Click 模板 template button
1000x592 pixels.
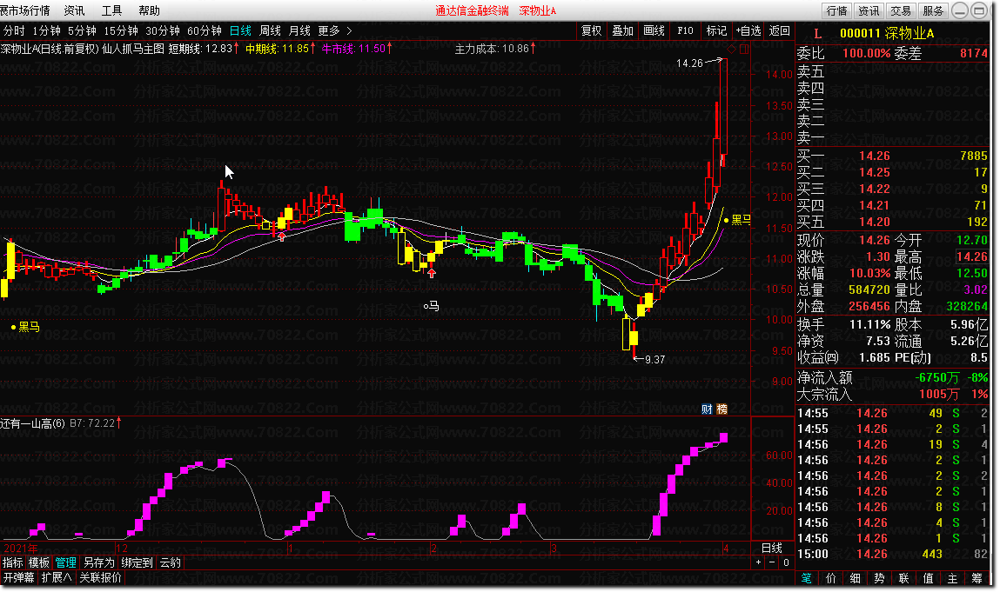(39, 562)
